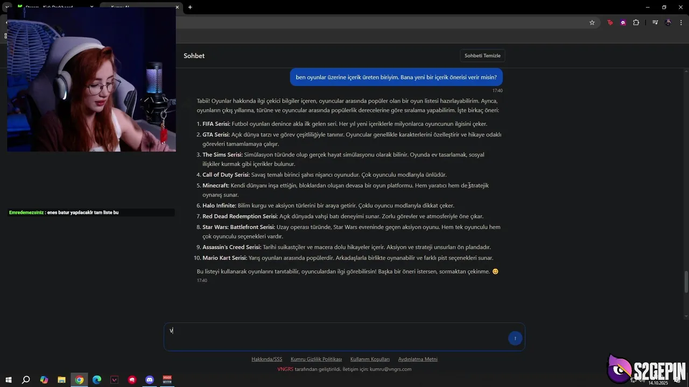Screen dimensions: 689x387
Task: Switch to Chrome in the taskbar
Action: (x=79, y=380)
